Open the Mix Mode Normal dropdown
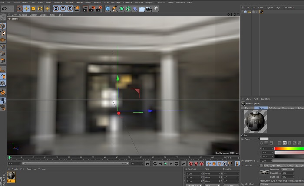Image resolution: width=304 pixels, height=186 pixels. (282, 184)
